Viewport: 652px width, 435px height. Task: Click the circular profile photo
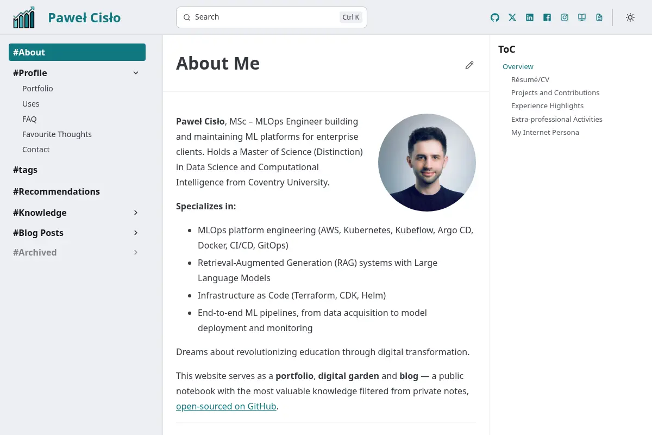point(427,163)
